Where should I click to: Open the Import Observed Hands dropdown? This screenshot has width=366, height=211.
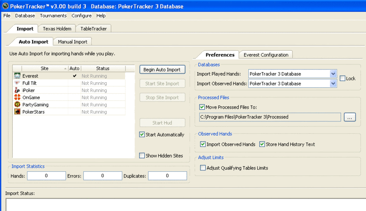click(333, 84)
